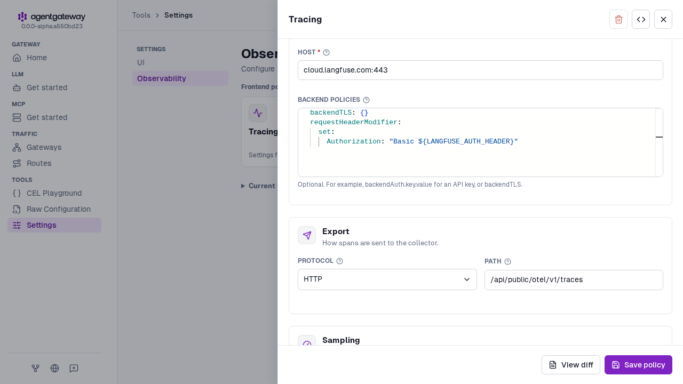Click the Save policy button
683x384 pixels.
(x=638, y=365)
